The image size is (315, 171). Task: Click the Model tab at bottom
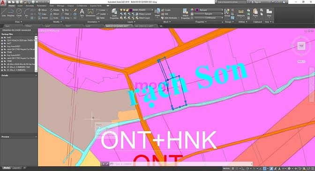[x=7, y=168]
